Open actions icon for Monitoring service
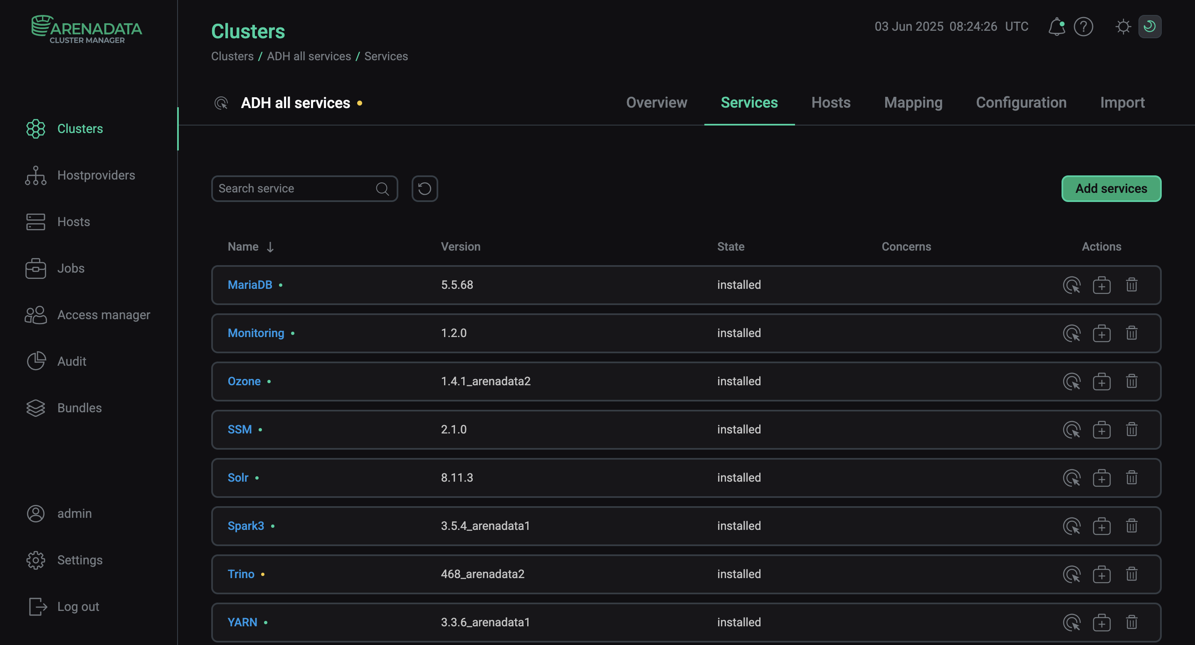This screenshot has height=645, width=1195. coord(1072,333)
